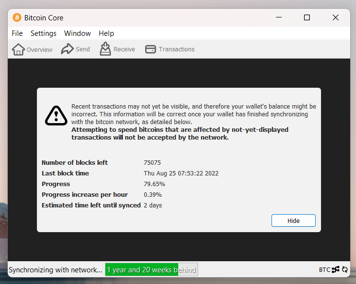
Task: Click the warning triangle icon
Action: coord(56,115)
